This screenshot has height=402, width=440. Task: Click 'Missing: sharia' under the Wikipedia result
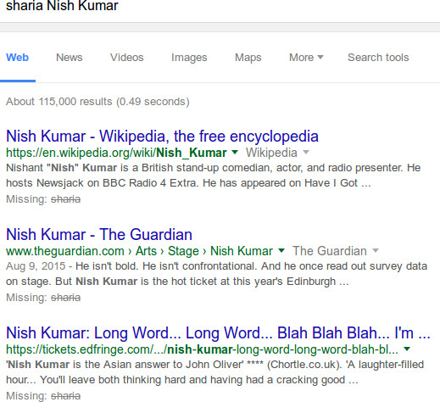pyautogui.click(x=43, y=199)
